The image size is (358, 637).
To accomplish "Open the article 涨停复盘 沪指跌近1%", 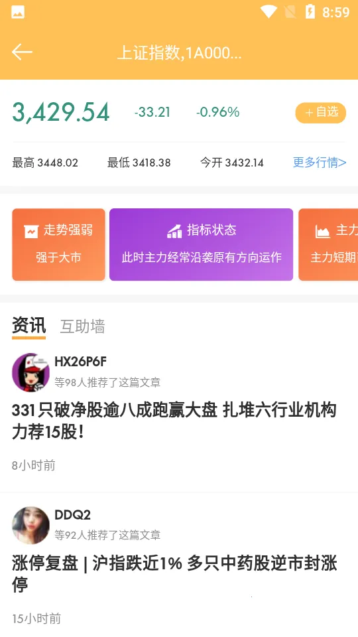I will [174, 574].
